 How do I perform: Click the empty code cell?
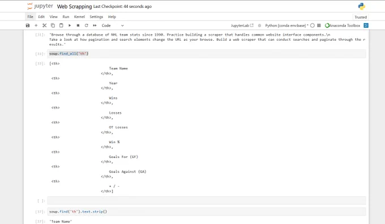207,200
